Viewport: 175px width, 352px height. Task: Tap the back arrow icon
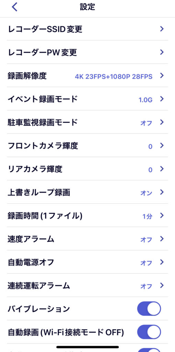click(x=14, y=7)
